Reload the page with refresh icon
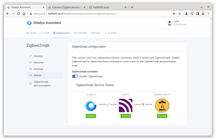 click(18, 14)
